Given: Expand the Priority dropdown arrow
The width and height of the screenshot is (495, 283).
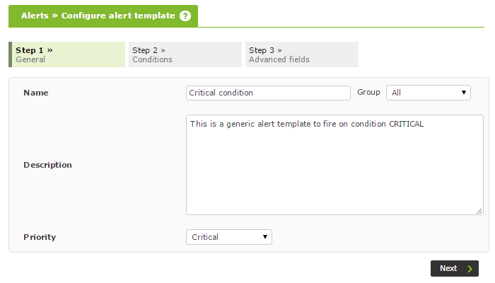Looking at the screenshot, I should 265,237.
